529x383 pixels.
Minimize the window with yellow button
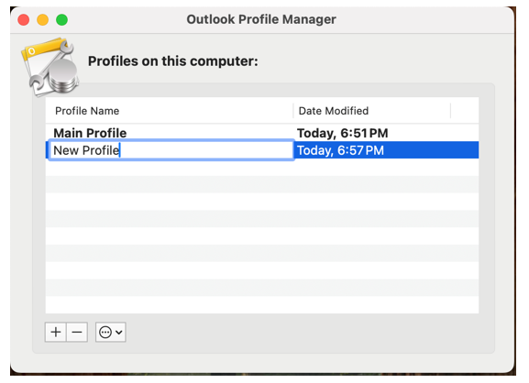pyautogui.click(x=42, y=19)
